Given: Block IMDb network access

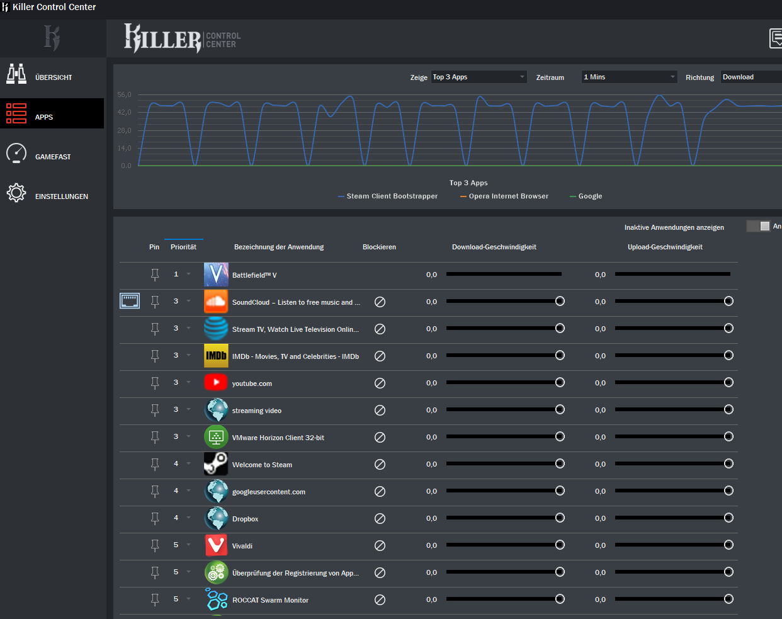Looking at the screenshot, I should click(380, 356).
